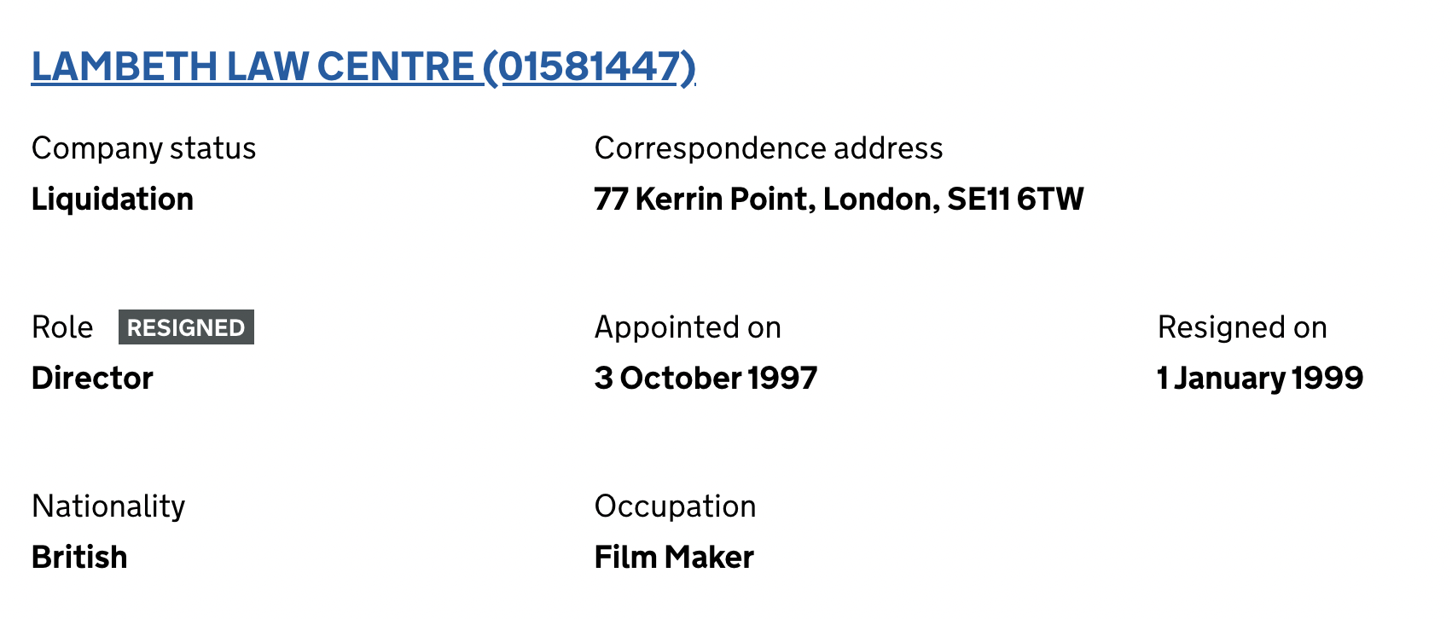Click the company number 01581447

[590, 67]
